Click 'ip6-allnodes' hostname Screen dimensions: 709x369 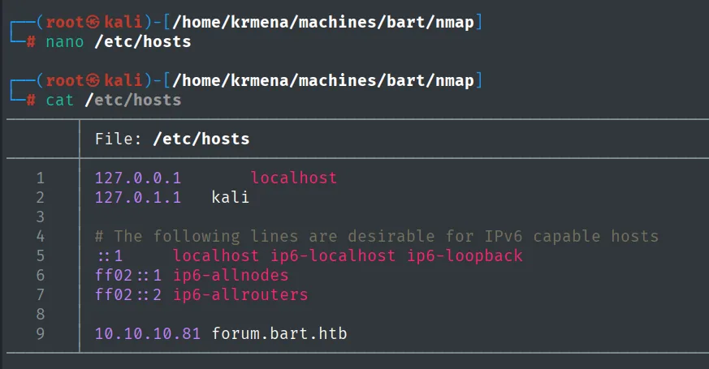[x=231, y=275]
